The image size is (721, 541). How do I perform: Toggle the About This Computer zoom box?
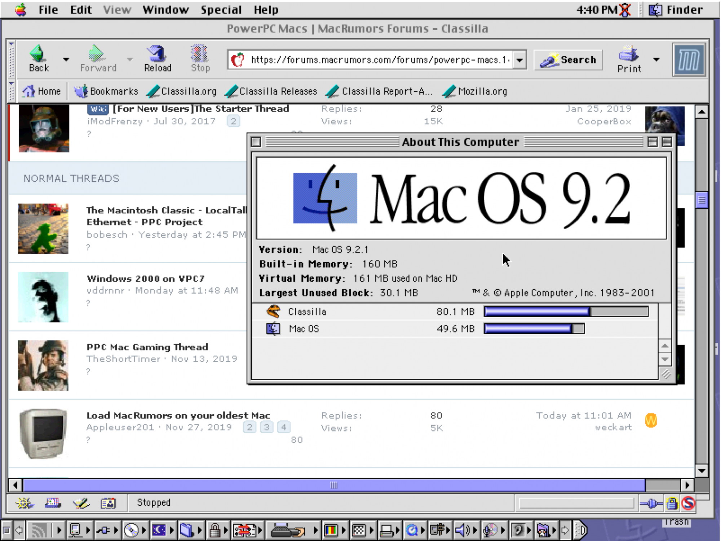pos(652,142)
